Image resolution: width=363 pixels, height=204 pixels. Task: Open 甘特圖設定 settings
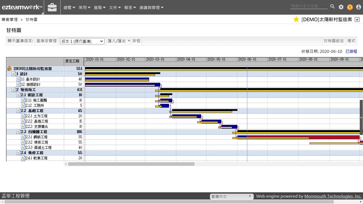coord(334,41)
